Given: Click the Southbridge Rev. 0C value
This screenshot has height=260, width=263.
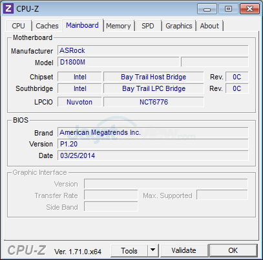Looking at the screenshot, I should click(237, 88).
